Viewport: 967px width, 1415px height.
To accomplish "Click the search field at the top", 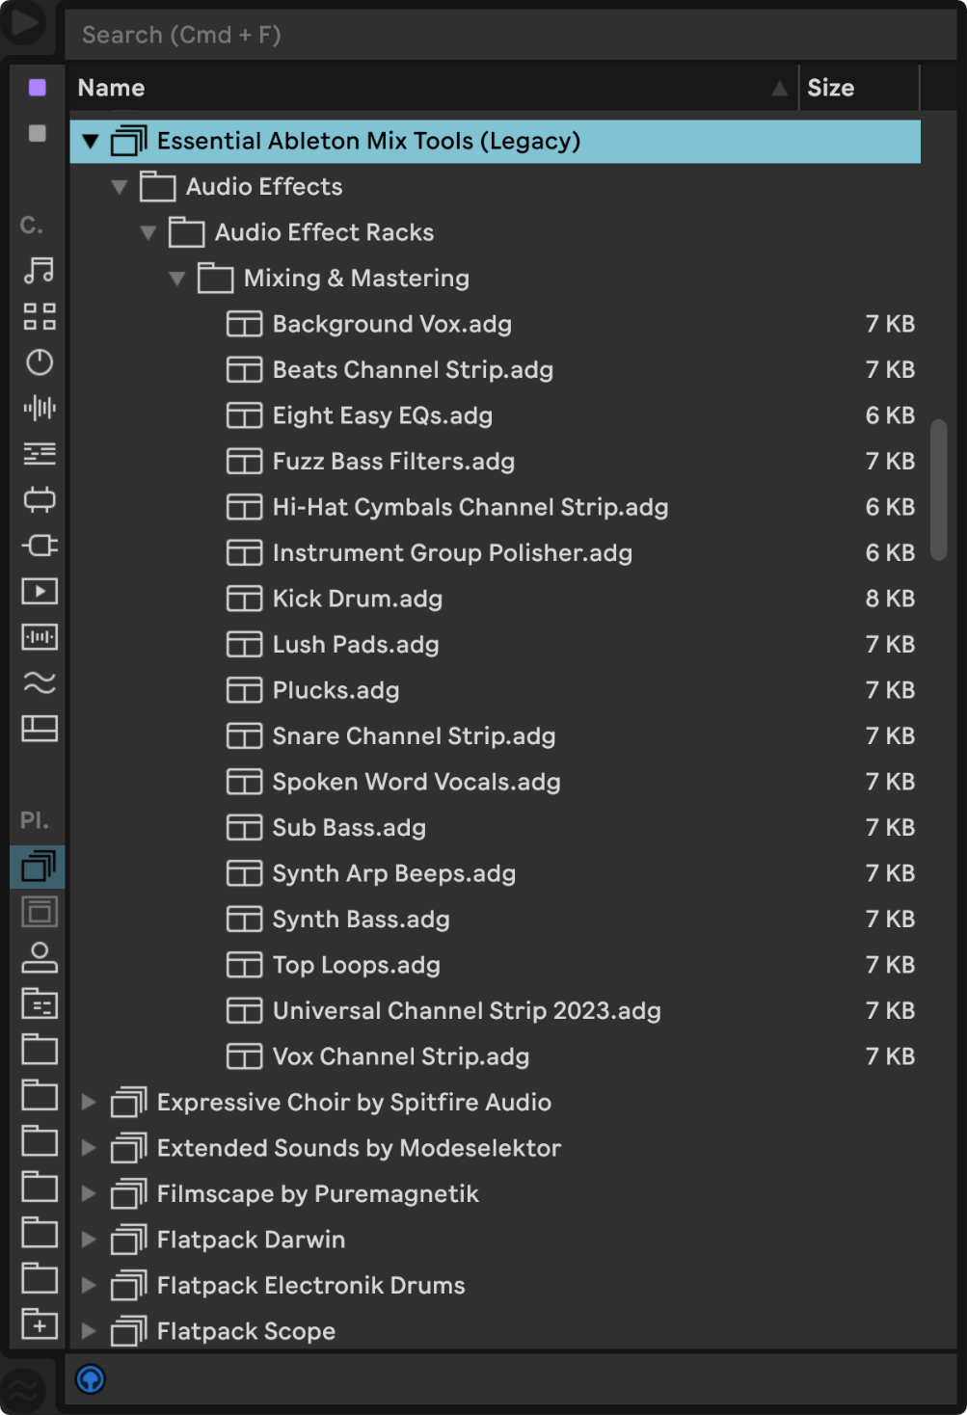I will point(386,35).
